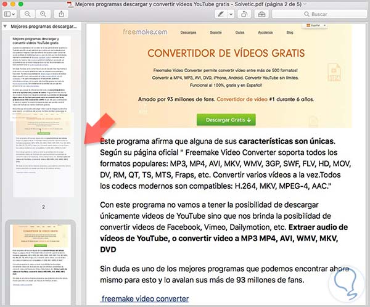Click the heading 'CONVERTIDOR DE VÍDEOS GRATIS'
The image size is (370, 307).
[x=226, y=53]
